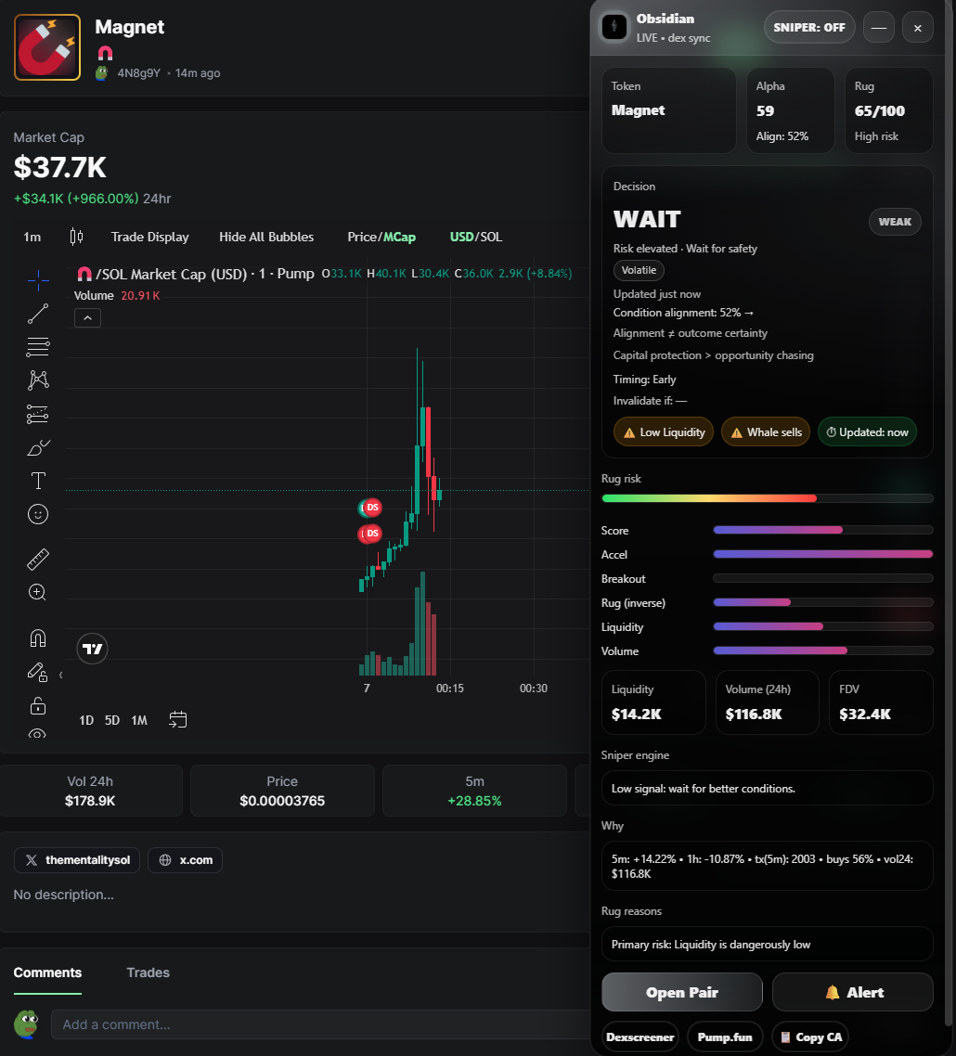This screenshot has width=956, height=1056.
Task: Select the crosshair cursor tool
Action: pos(38,278)
